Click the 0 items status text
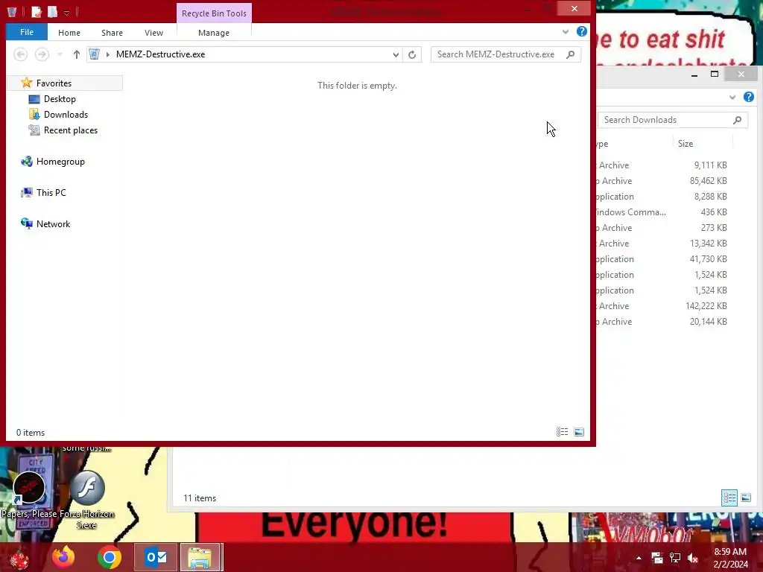The width and height of the screenshot is (763, 572). 31,433
